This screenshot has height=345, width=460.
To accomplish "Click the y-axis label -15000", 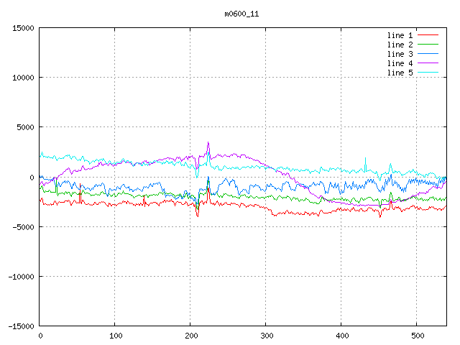I will click(x=21, y=326).
